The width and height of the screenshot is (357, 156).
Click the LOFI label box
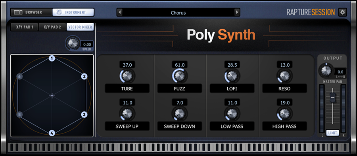coord(232,88)
